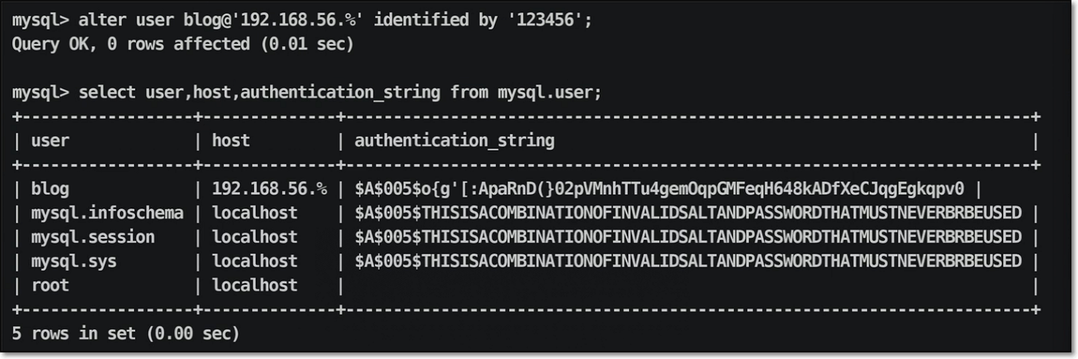Click the 192.168.56.% host cell in table
1078x359 pixels.
click(x=269, y=189)
